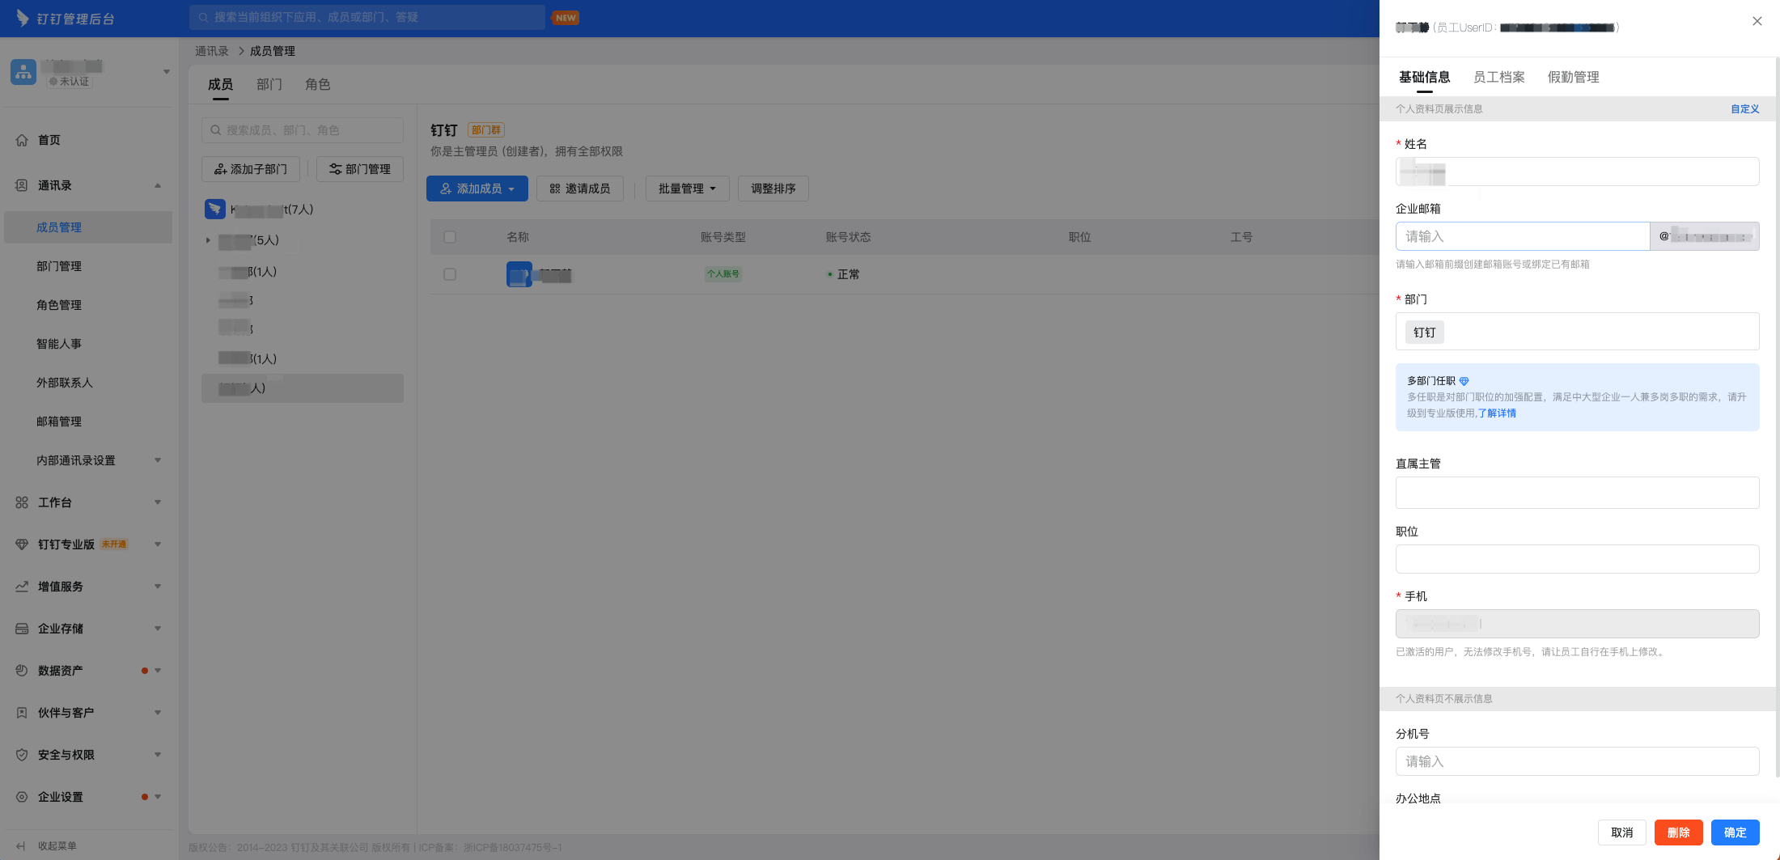Click the 钉钉 department tag in 部门 field
This screenshot has width=1780, height=860.
click(x=1425, y=333)
